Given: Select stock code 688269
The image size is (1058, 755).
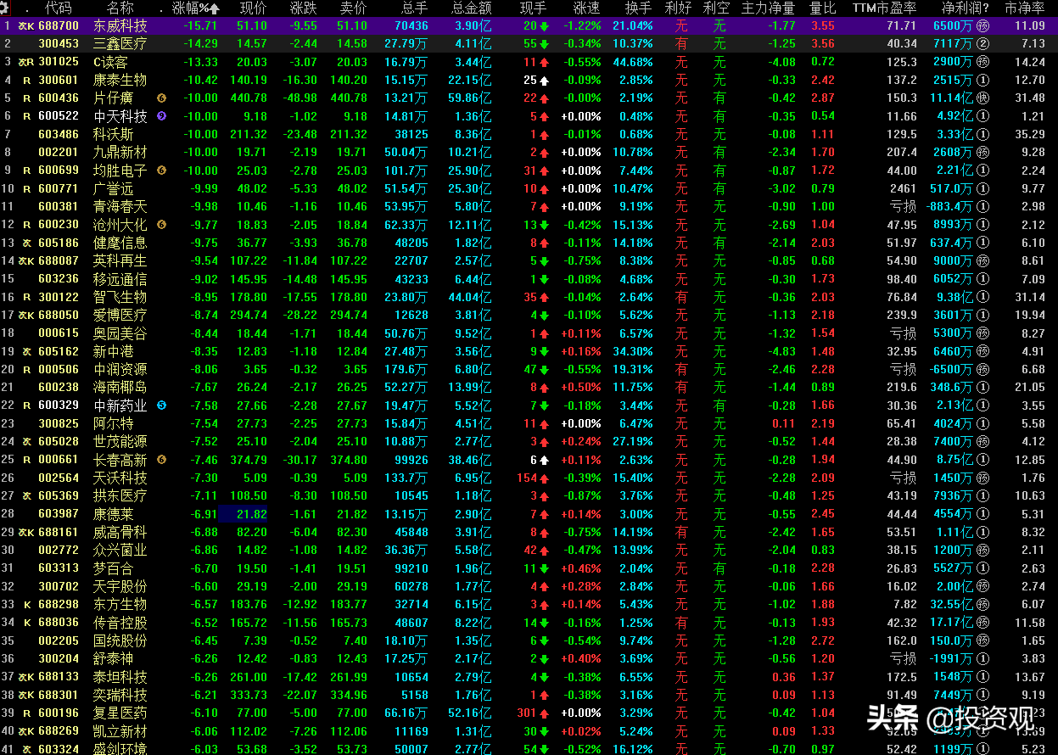Looking at the screenshot, I should coord(59,731).
